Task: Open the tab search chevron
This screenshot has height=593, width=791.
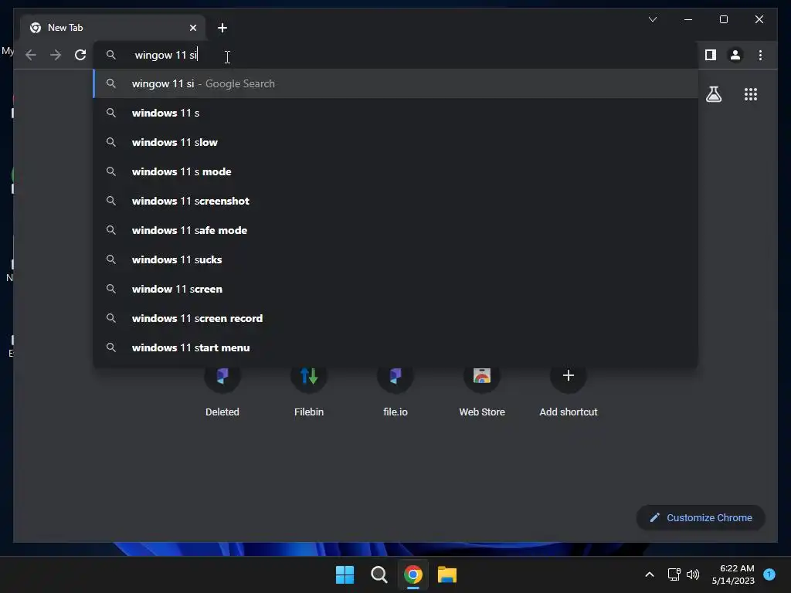Action: pyautogui.click(x=652, y=19)
